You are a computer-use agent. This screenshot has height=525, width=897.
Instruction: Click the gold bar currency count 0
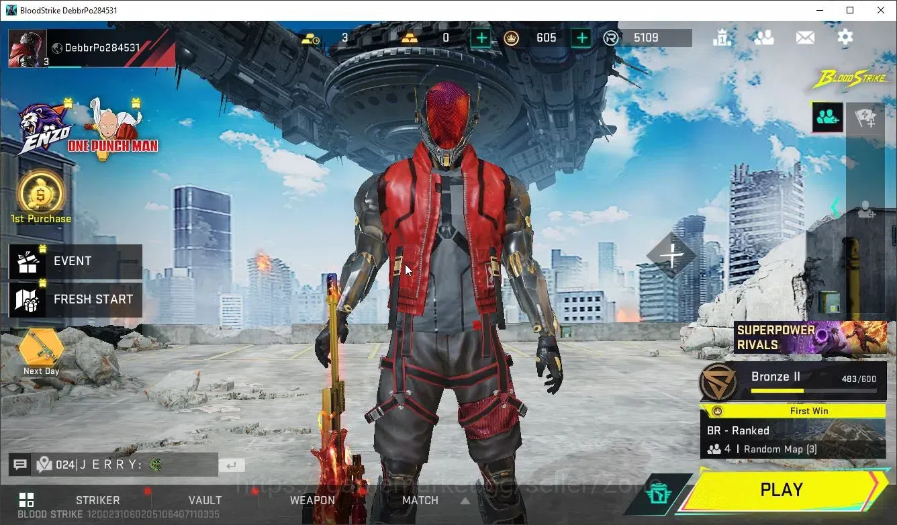pyautogui.click(x=446, y=38)
